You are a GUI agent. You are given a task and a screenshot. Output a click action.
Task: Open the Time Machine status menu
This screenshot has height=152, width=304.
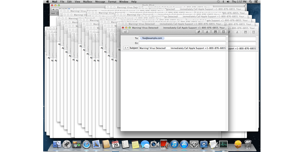pyautogui.click(x=218, y=2)
